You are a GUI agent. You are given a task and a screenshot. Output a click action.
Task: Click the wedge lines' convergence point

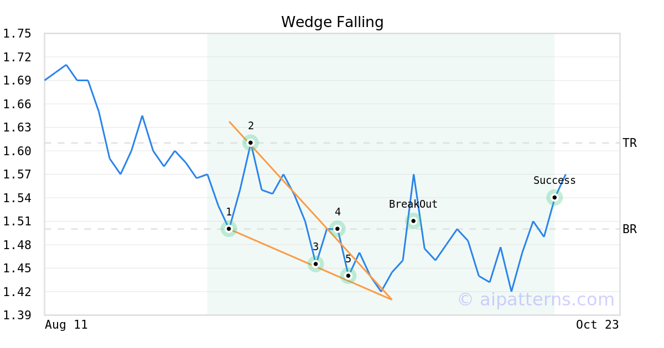[x=392, y=299]
